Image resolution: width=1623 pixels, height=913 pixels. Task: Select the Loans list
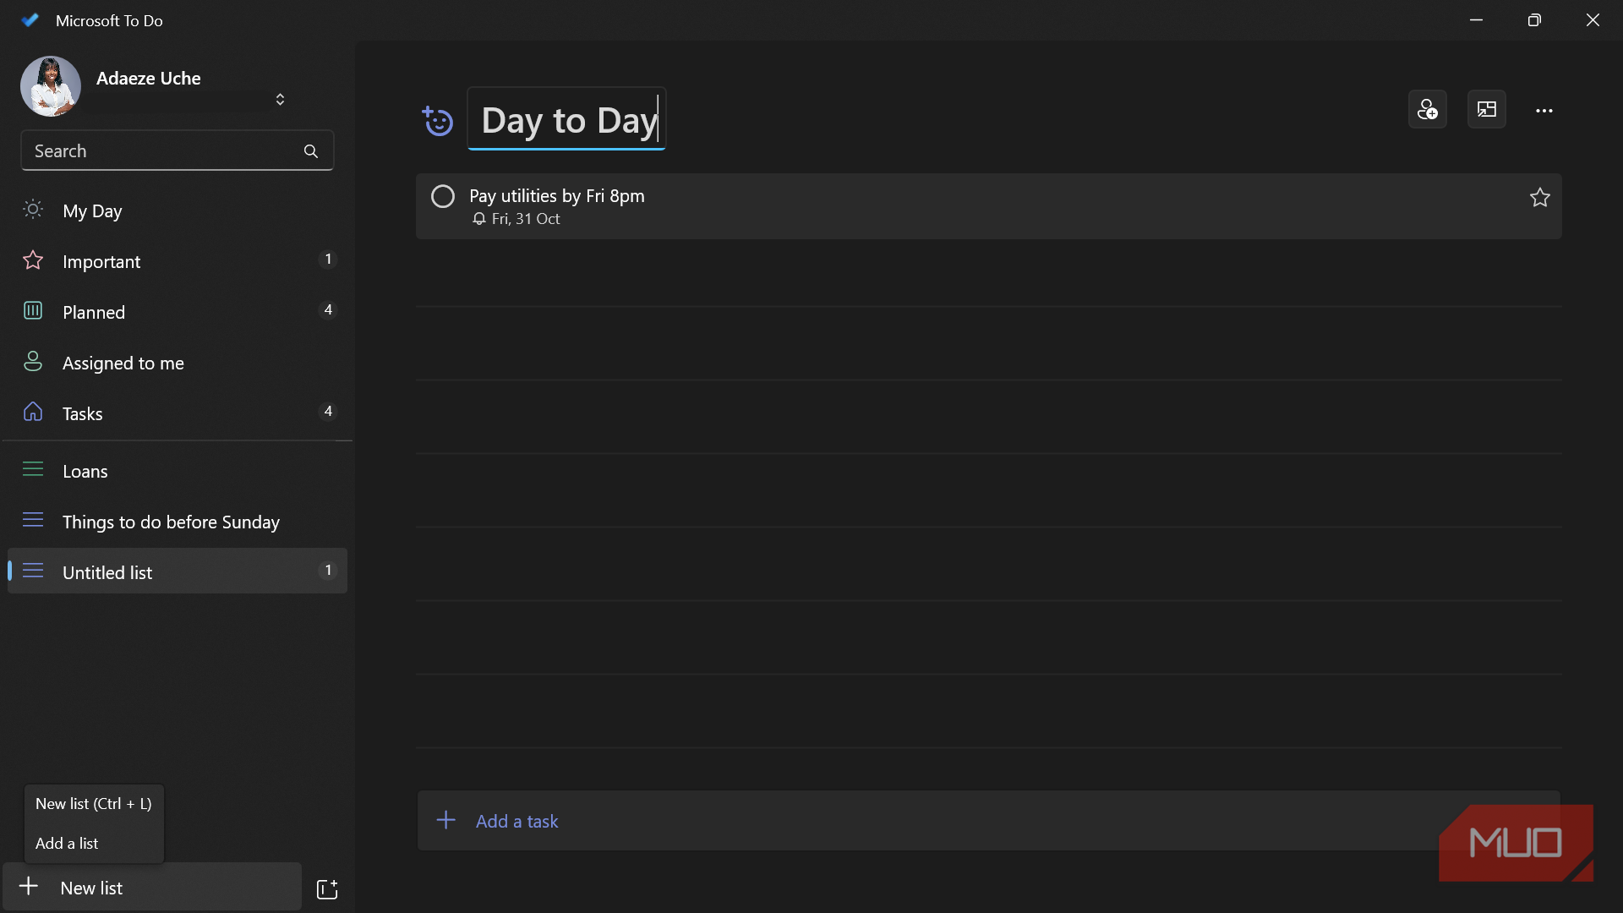click(178, 471)
